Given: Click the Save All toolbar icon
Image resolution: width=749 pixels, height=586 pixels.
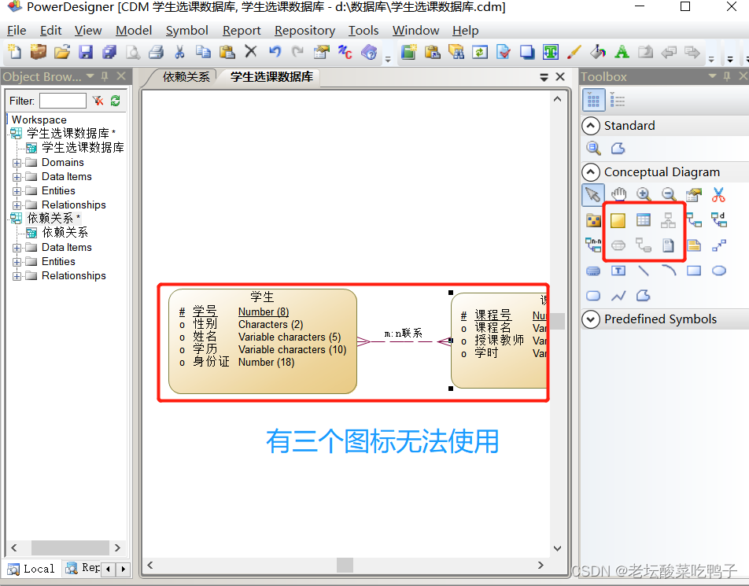Looking at the screenshot, I should (109, 52).
